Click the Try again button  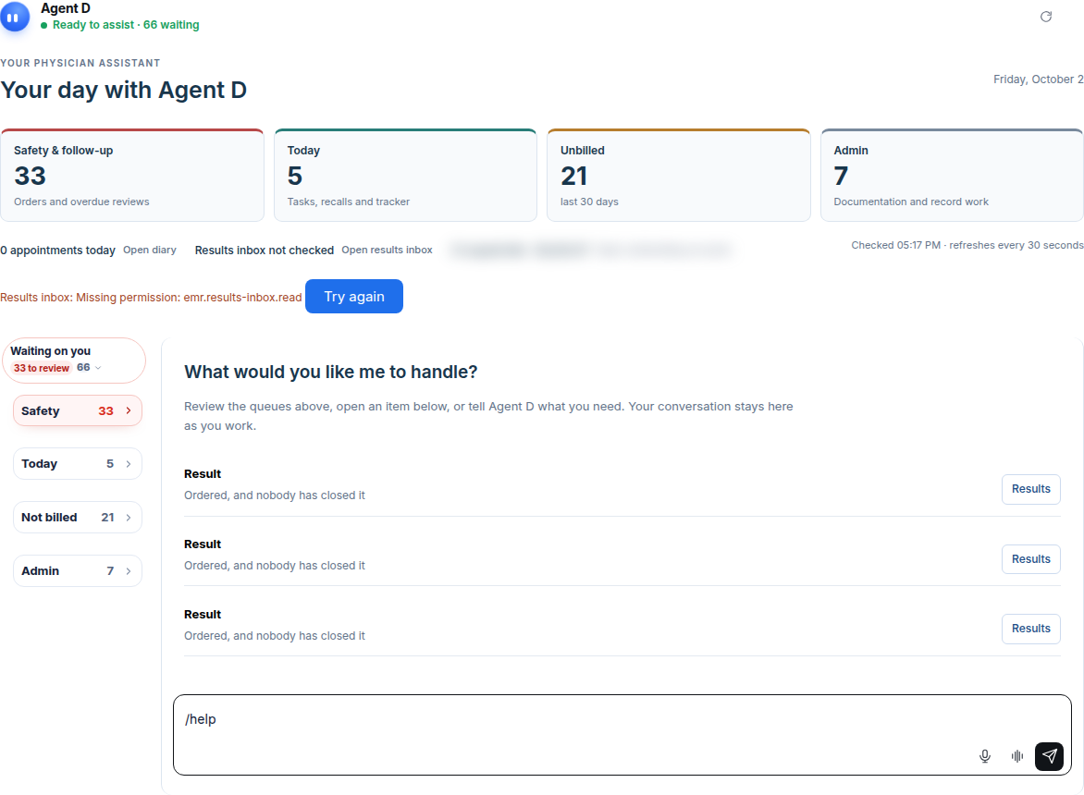[x=354, y=297]
